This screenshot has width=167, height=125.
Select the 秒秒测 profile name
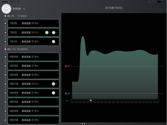17,9
